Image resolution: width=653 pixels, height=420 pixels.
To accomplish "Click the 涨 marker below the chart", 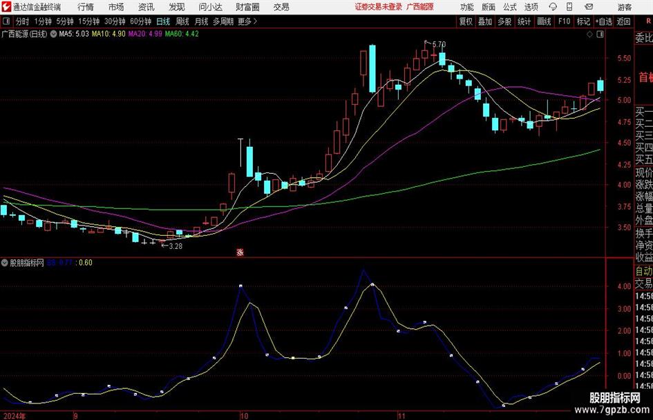I will (x=240, y=252).
